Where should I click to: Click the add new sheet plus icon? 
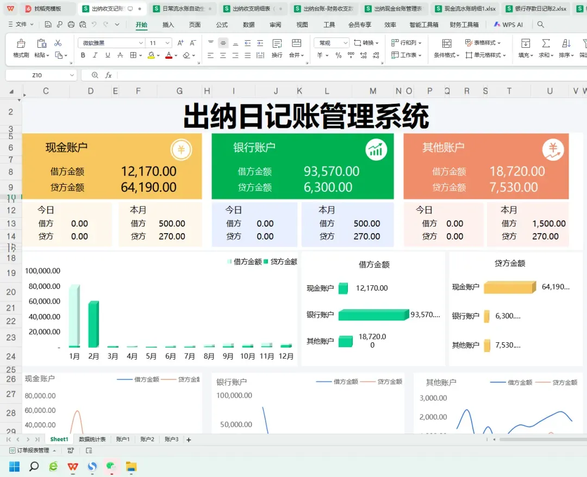point(189,440)
